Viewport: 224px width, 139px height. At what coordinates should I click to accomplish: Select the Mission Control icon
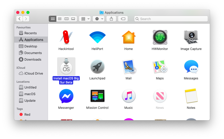click(x=98, y=96)
